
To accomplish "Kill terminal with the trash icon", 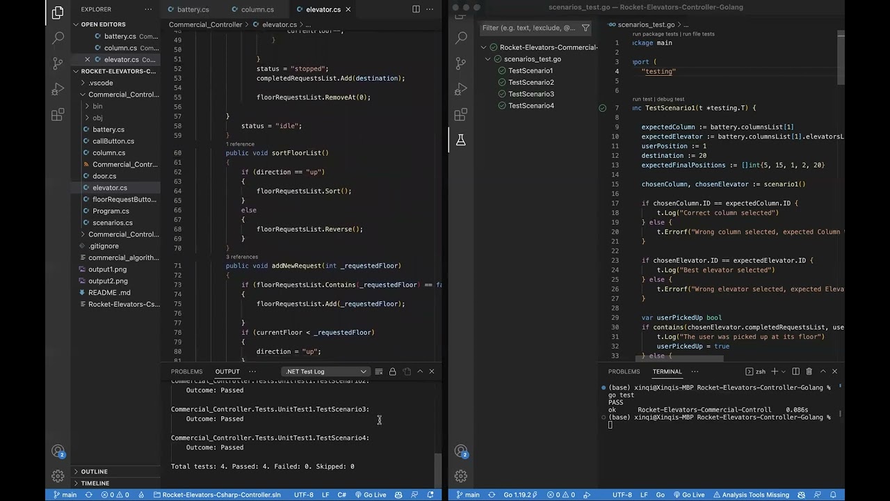I will (809, 372).
